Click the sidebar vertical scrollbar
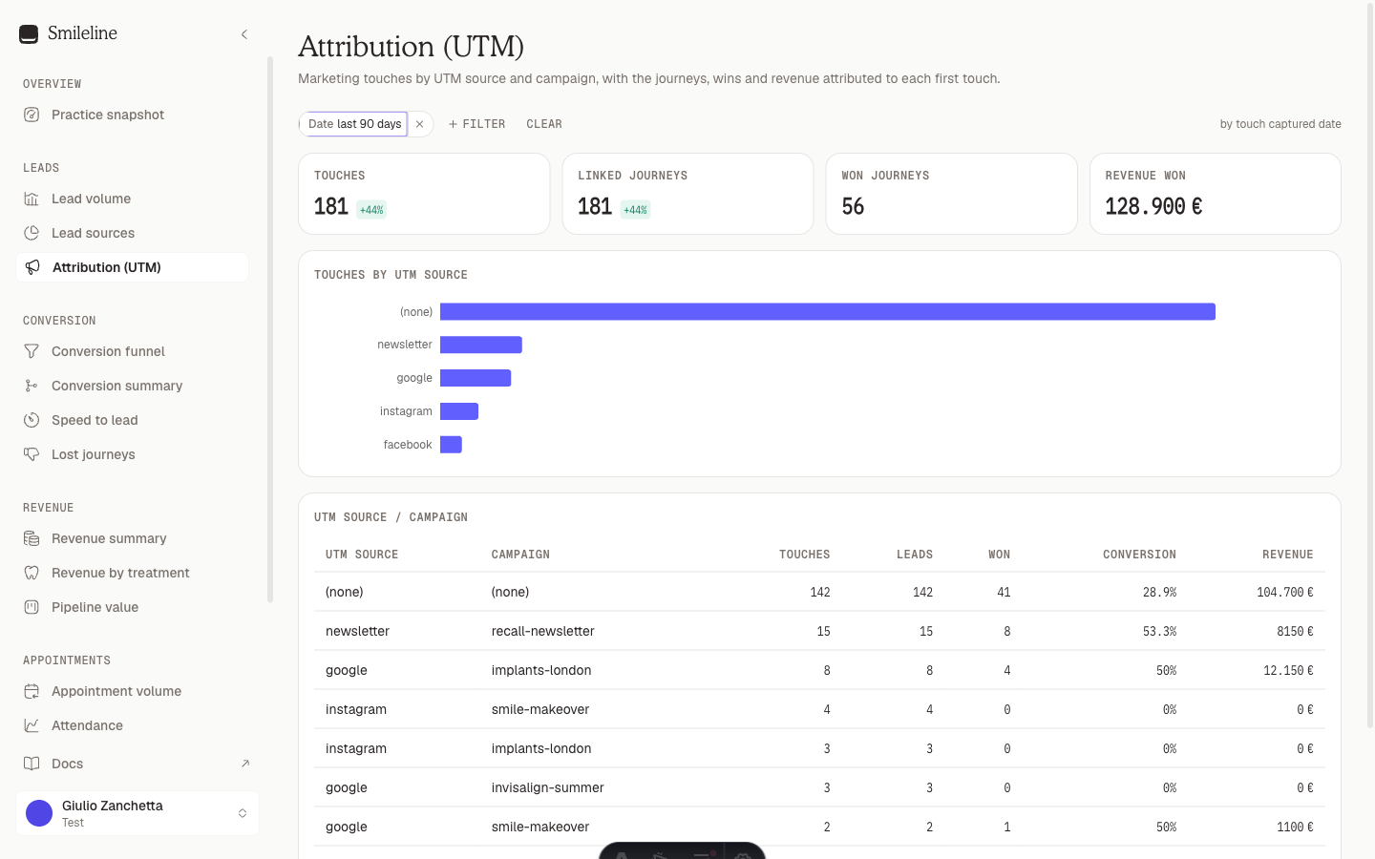The height and width of the screenshot is (859, 1375). pyautogui.click(x=270, y=329)
